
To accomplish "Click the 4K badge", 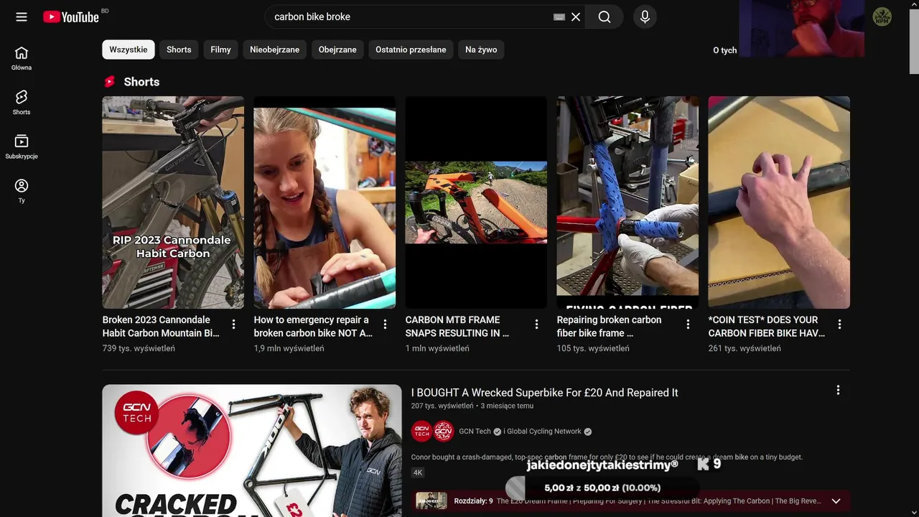I will coord(418,472).
